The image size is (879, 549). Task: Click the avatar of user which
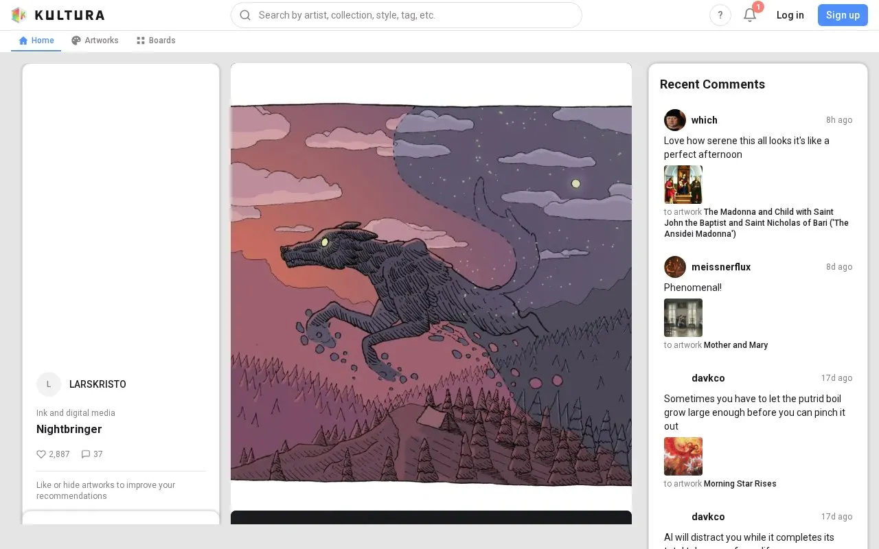click(x=675, y=120)
